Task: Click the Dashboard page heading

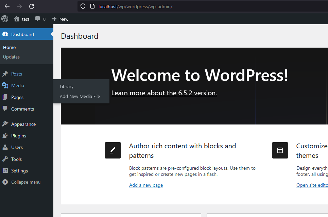Action: [80, 36]
